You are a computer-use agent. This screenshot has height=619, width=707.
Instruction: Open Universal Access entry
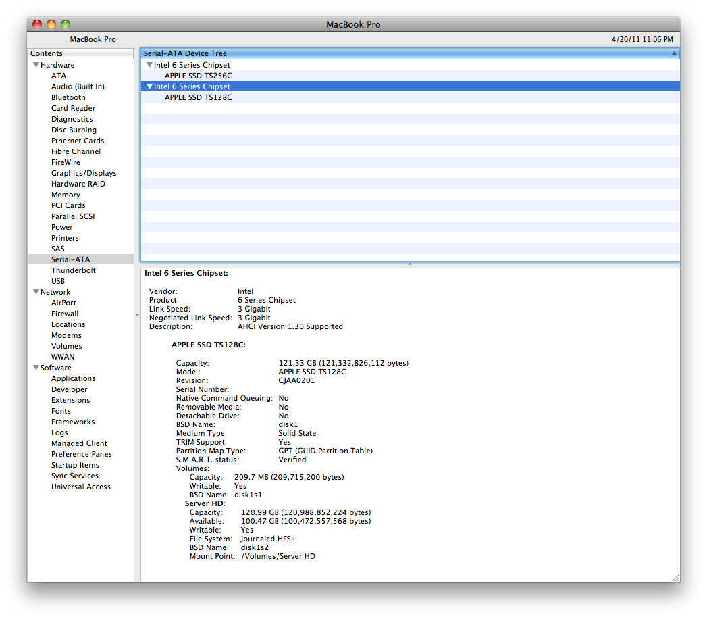pos(81,487)
